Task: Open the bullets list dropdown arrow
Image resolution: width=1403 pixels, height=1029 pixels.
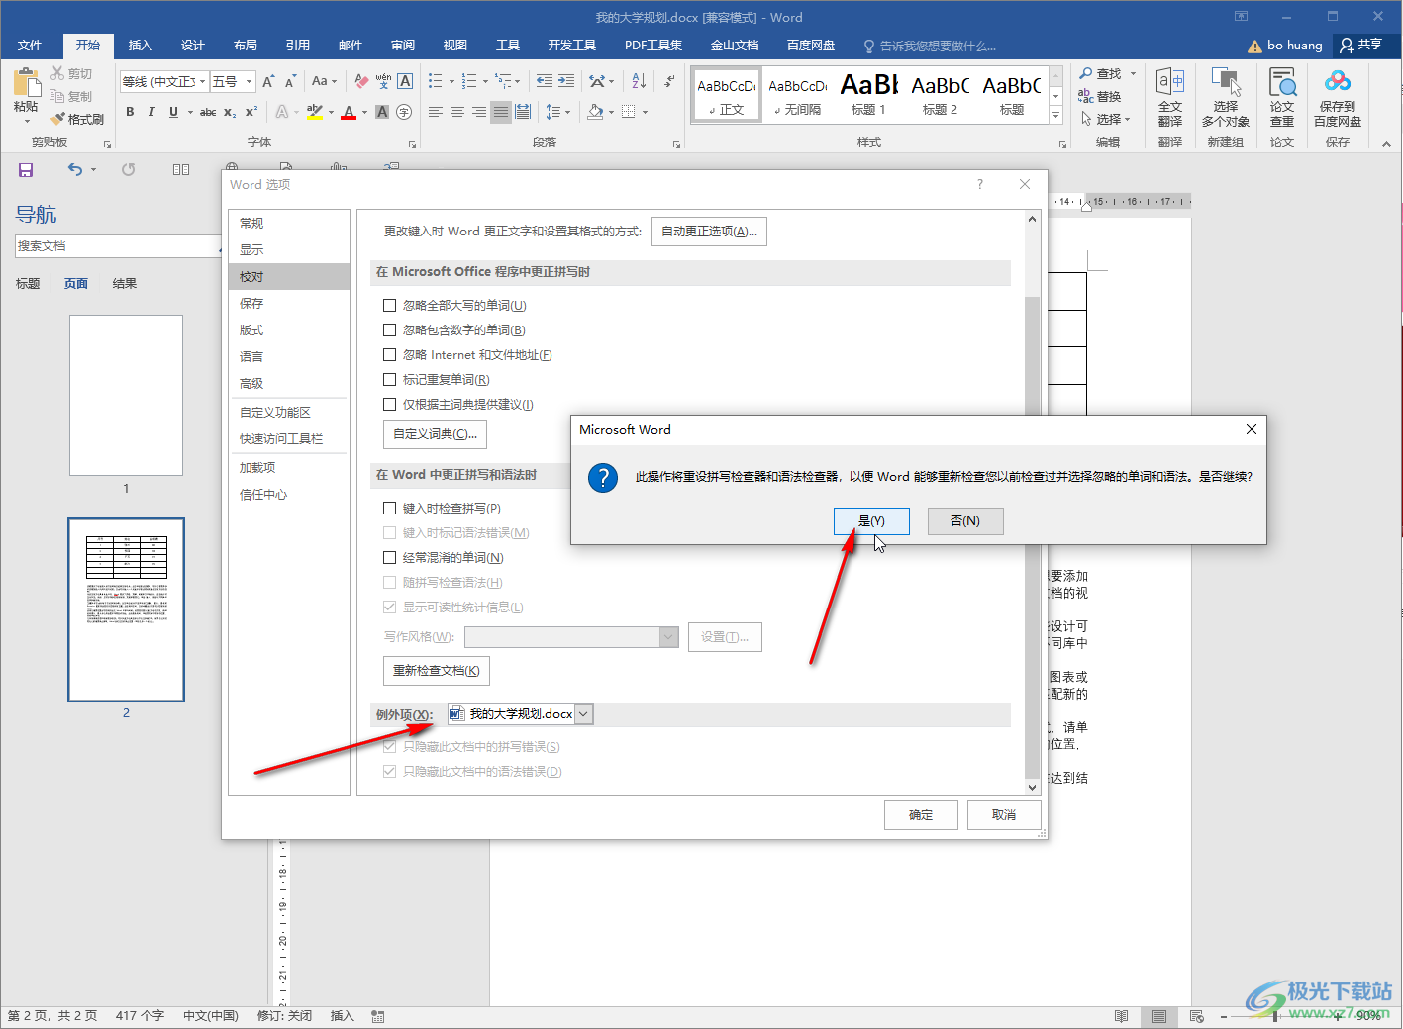Action: pyautogui.click(x=451, y=82)
